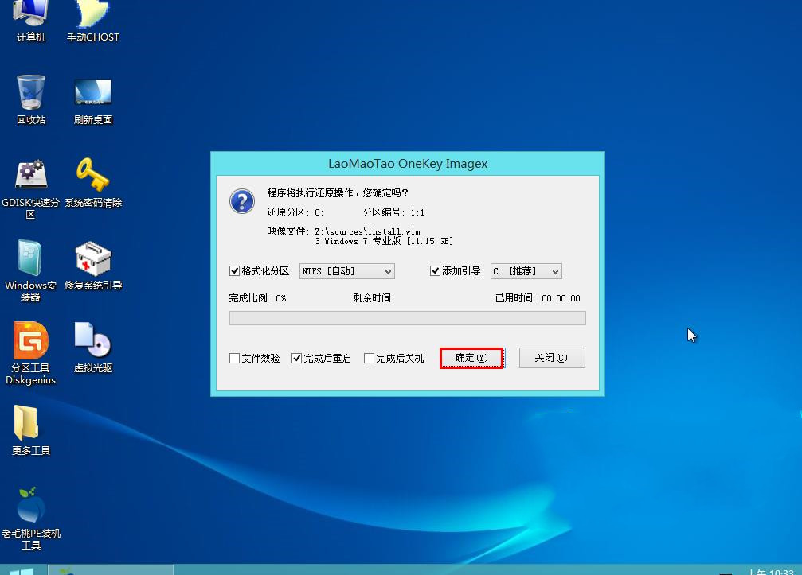The height and width of the screenshot is (575, 802).
Task: Click the 还原分区 C: text
Action: pos(295,212)
